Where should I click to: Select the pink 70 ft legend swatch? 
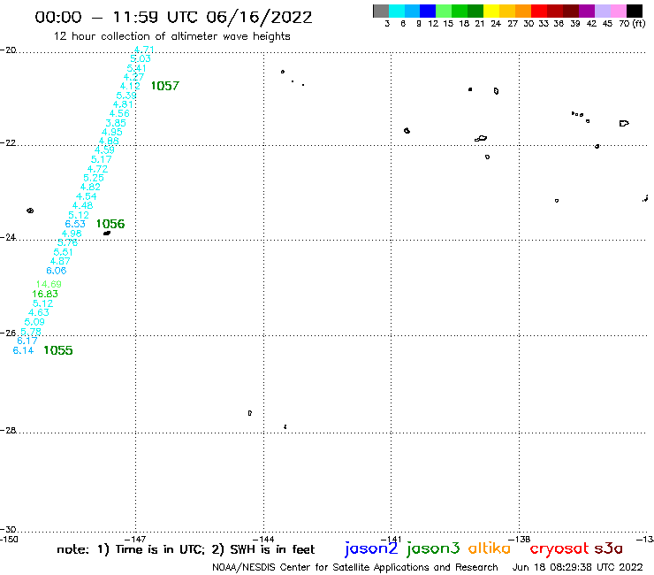(618, 11)
